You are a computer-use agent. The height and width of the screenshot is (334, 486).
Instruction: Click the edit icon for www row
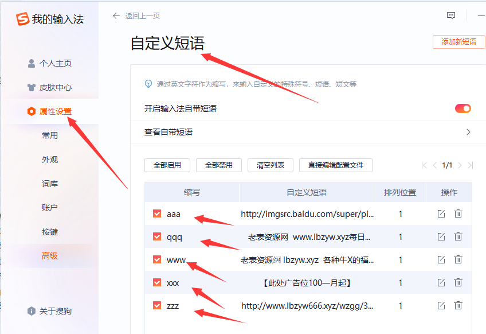(x=441, y=259)
